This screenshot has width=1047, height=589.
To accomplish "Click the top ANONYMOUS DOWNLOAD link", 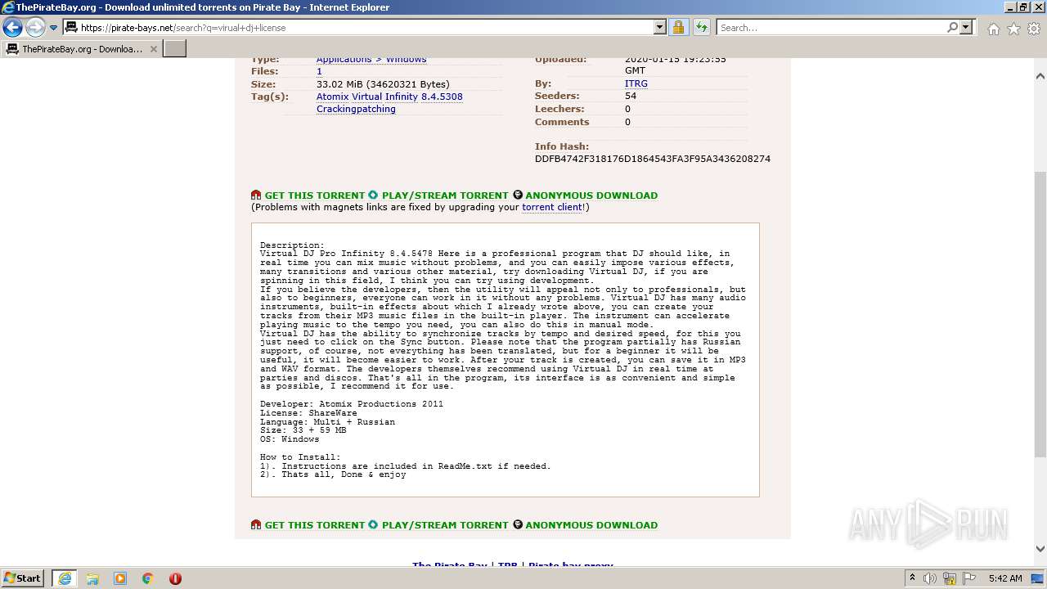I will 591,196.
